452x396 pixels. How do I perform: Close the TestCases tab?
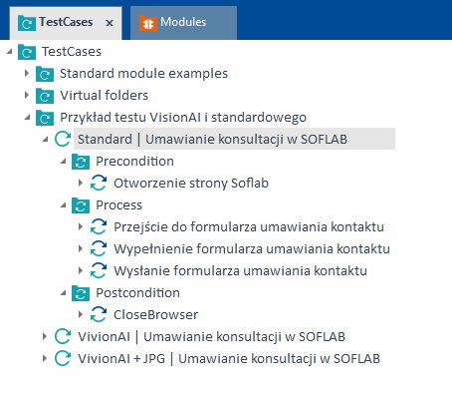pos(110,23)
